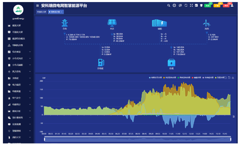Toggle the purple 充电桩功率 legend series

[208, 78]
